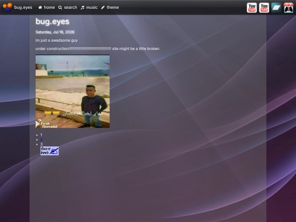Click list item 3
The image size is (296, 222).
coord(41,144)
